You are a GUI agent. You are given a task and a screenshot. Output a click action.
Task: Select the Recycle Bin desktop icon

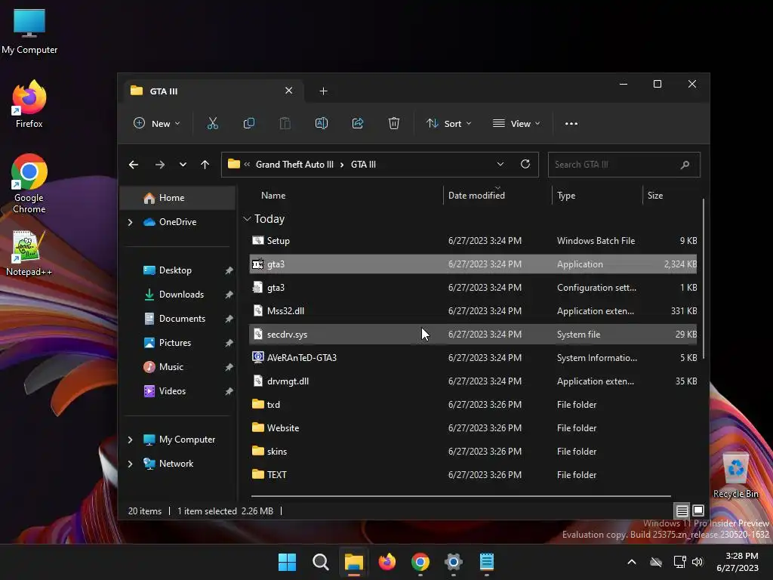coord(735,474)
